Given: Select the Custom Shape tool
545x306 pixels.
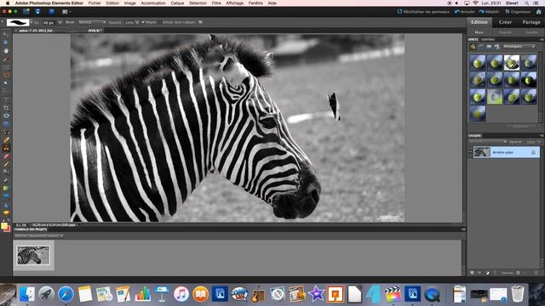Looking at the screenshot, I should click(x=6, y=196).
